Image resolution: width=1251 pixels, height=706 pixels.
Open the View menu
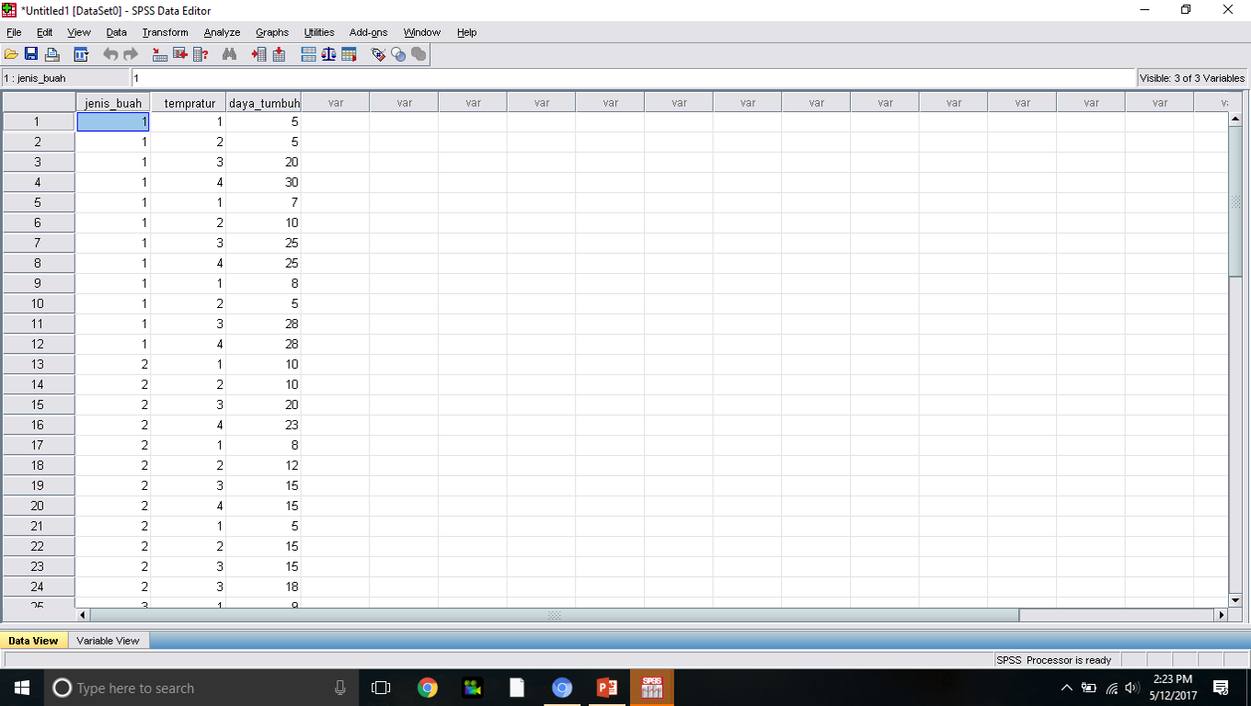pos(79,32)
